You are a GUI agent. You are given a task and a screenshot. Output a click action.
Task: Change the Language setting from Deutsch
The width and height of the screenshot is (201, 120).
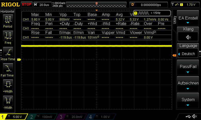(x=188, y=53)
